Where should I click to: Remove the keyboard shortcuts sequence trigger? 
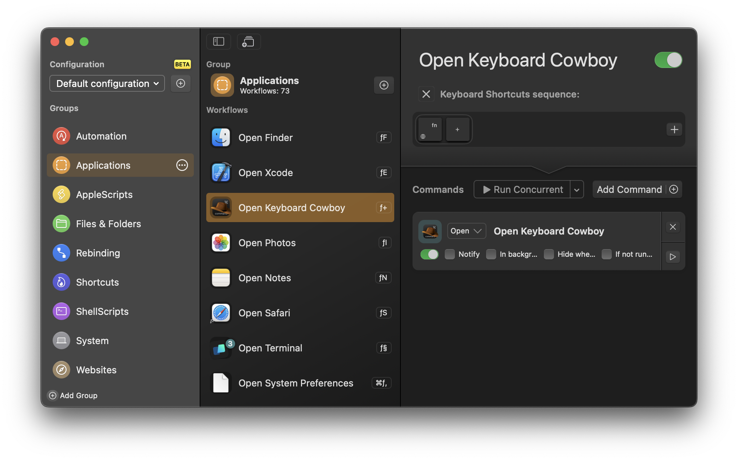click(426, 94)
